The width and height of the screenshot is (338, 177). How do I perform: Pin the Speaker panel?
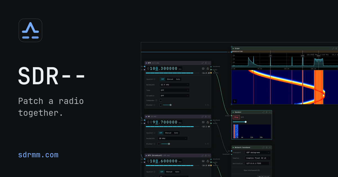click(x=266, y=112)
